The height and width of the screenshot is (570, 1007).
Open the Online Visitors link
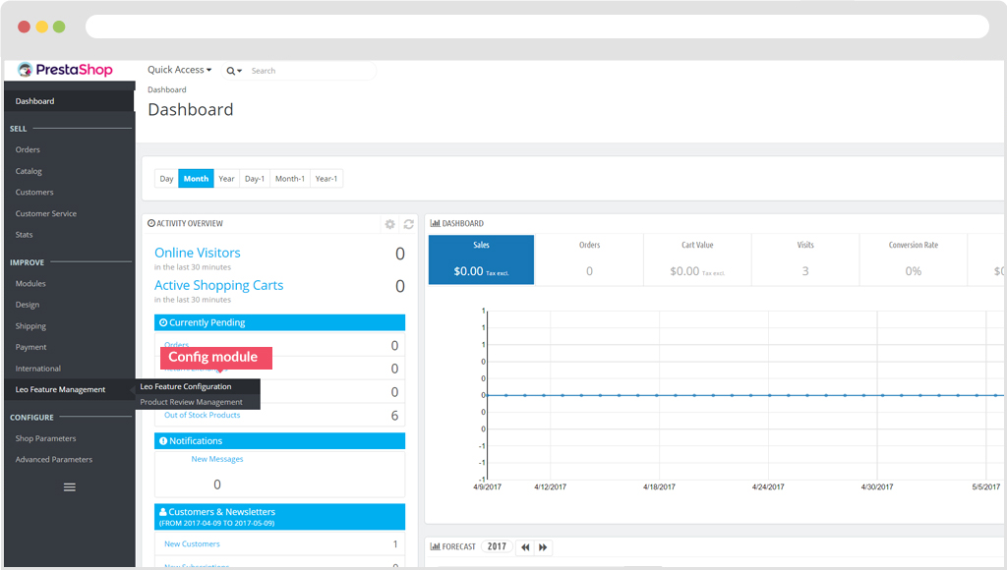(x=197, y=253)
